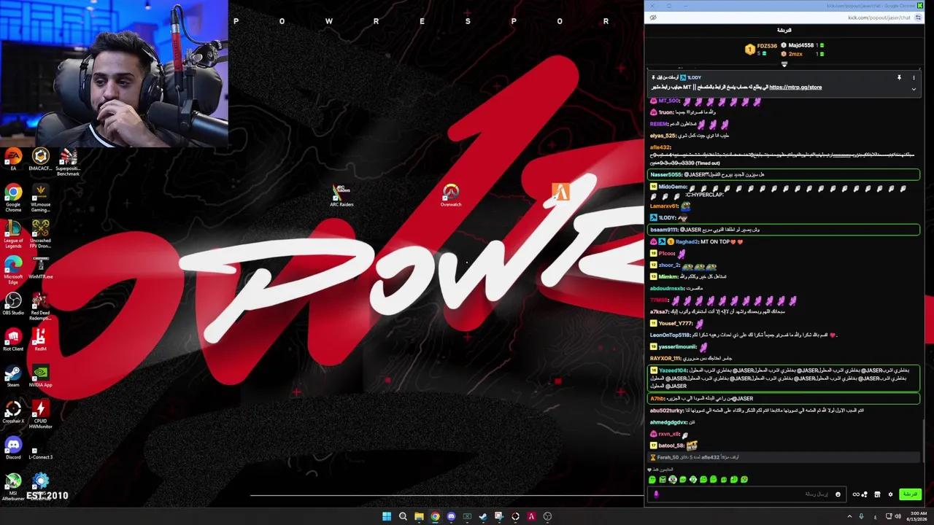This screenshot has height=525, width=934.
Task: Collapse the pinned message chevron
Action: tap(914, 89)
